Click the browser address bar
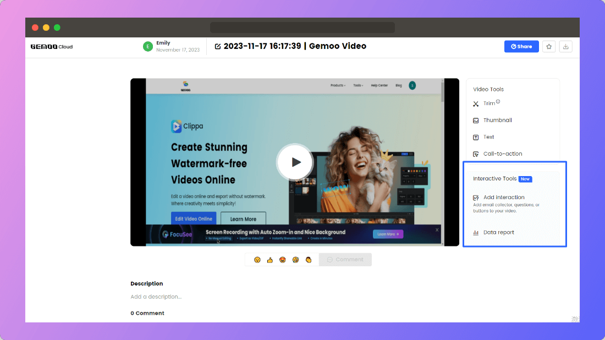 (x=302, y=28)
